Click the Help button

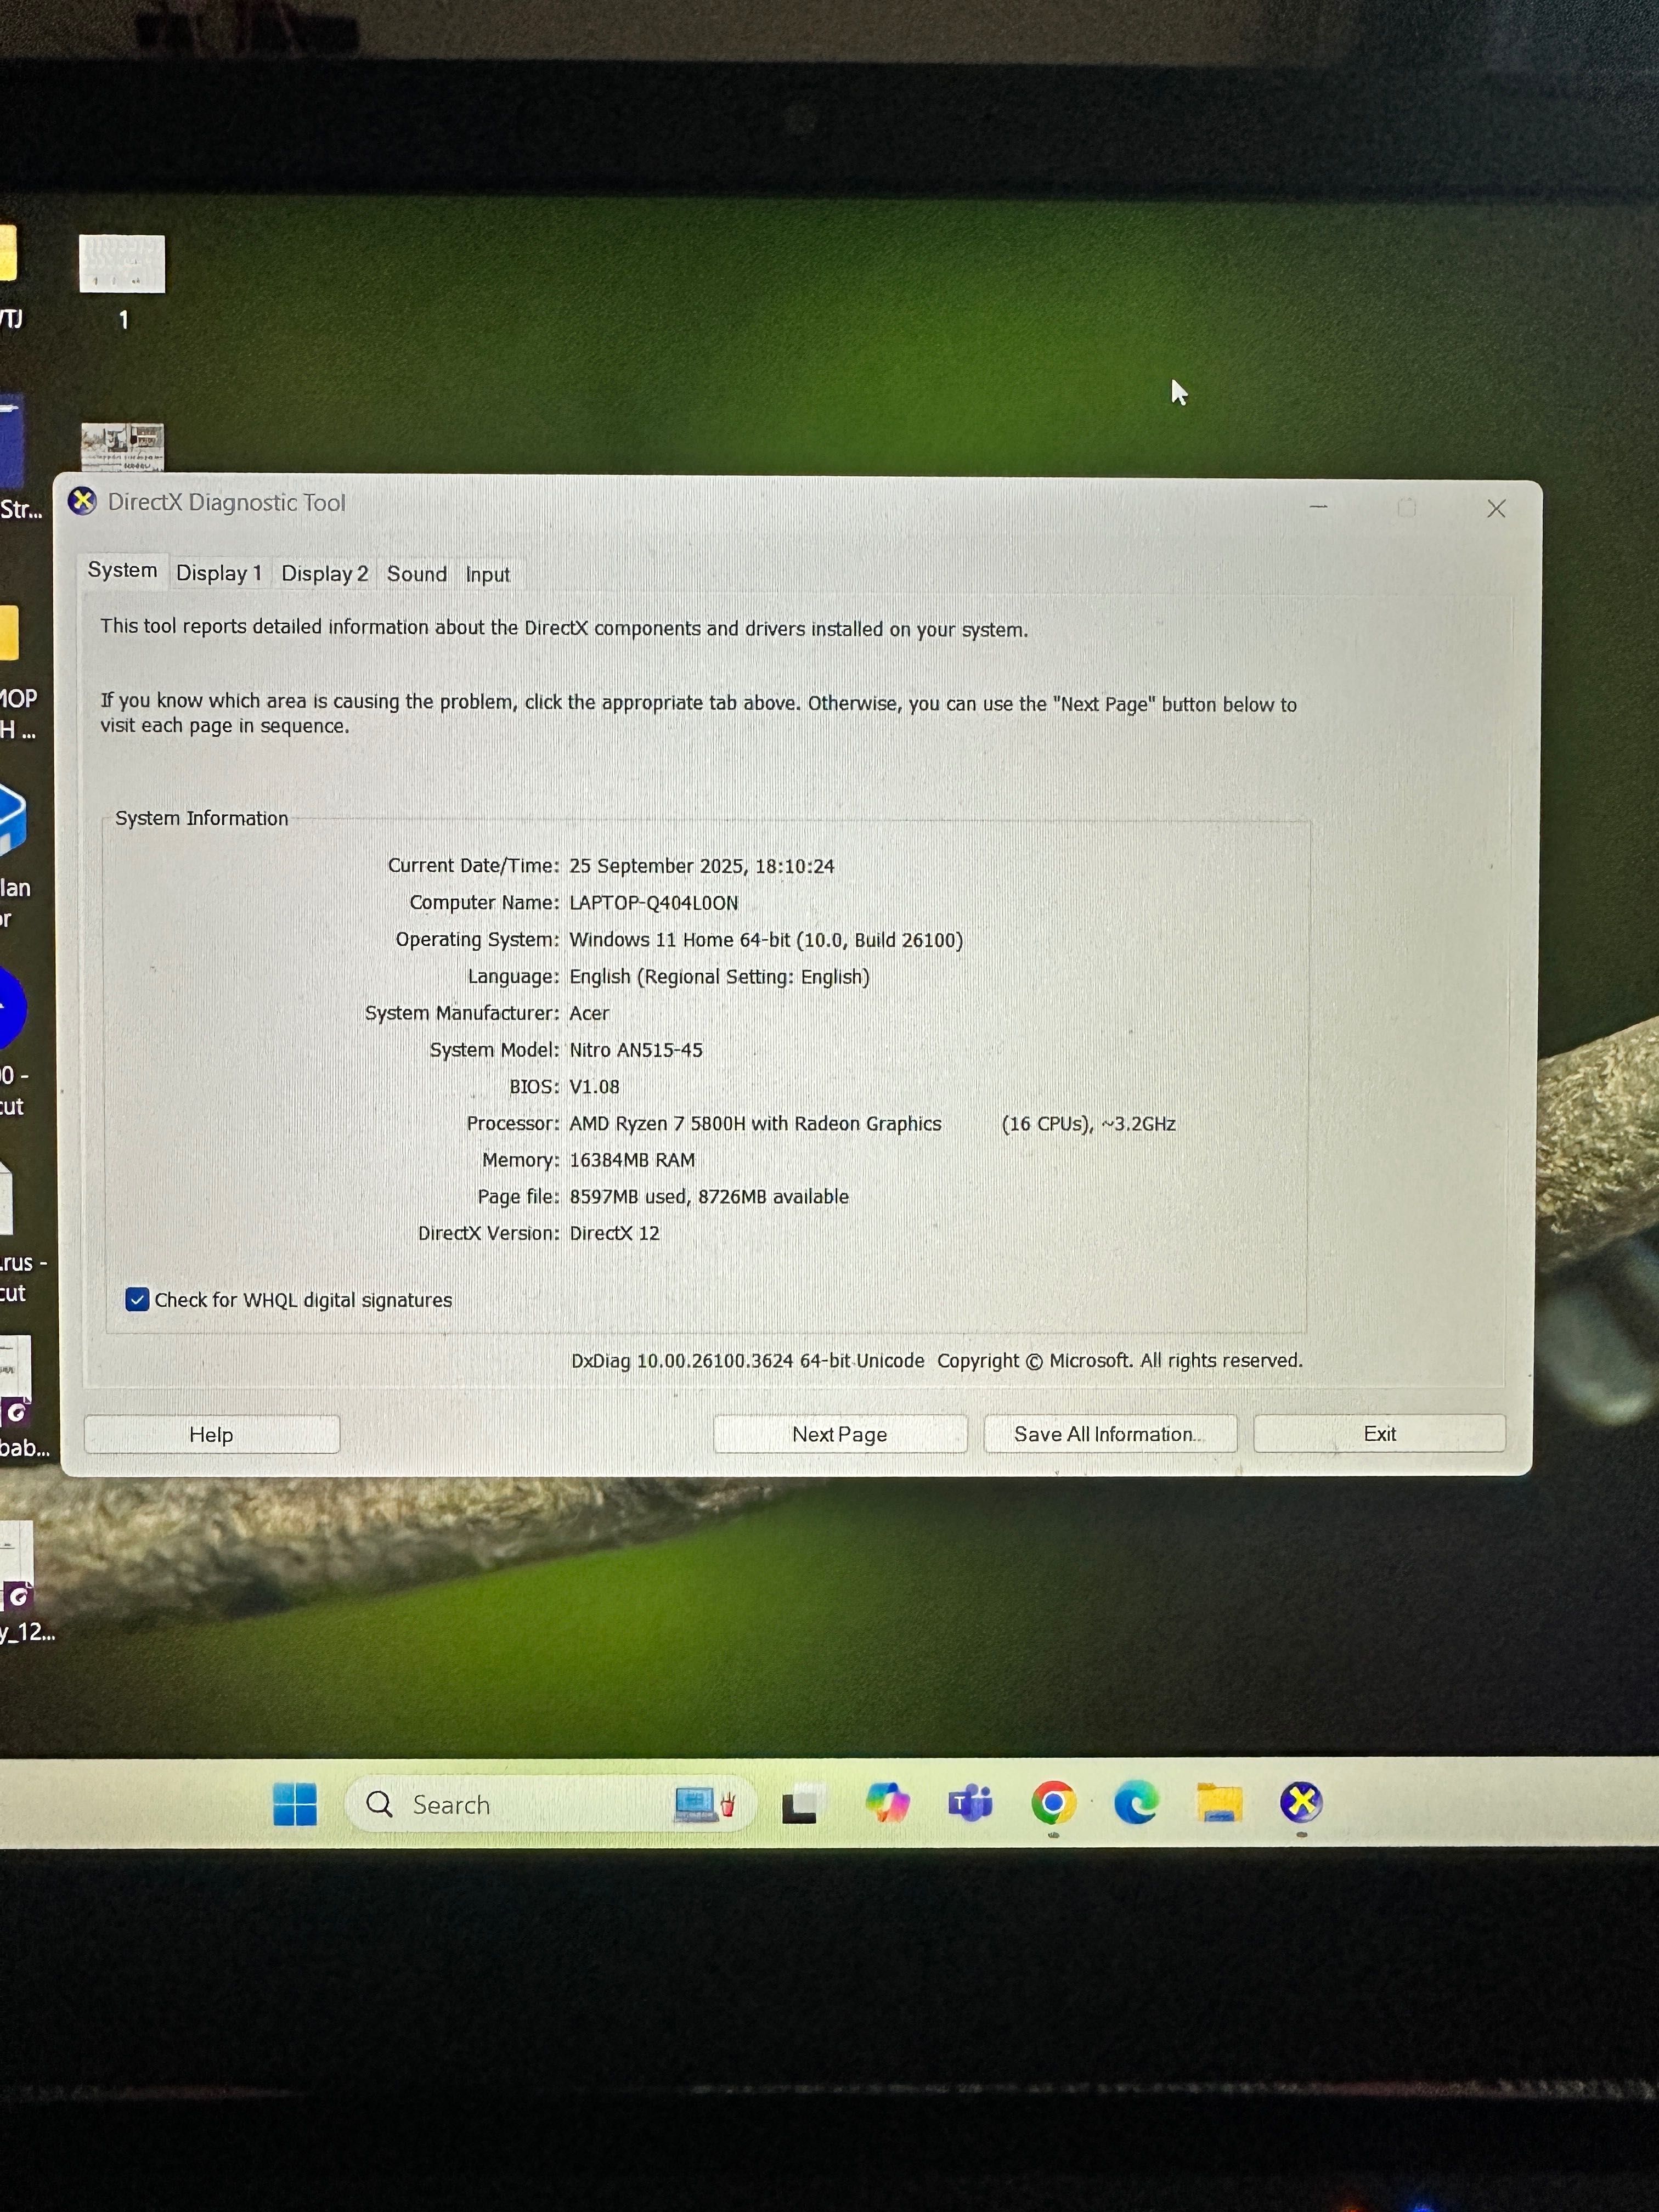coord(211,1434)
